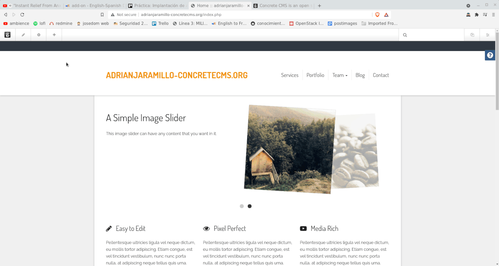This screenshot has height=266, width=499.
Task: Click the Concrete CMS hand logo icon
Action: coord(7,35)
